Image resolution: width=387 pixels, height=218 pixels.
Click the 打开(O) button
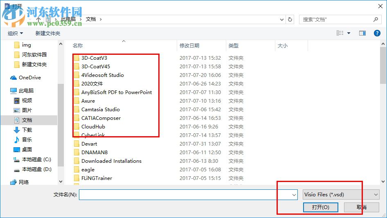click(x=320, y=207)
